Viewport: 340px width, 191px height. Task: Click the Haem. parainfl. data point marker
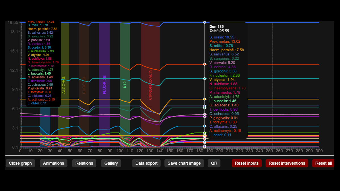pos(205,99)
